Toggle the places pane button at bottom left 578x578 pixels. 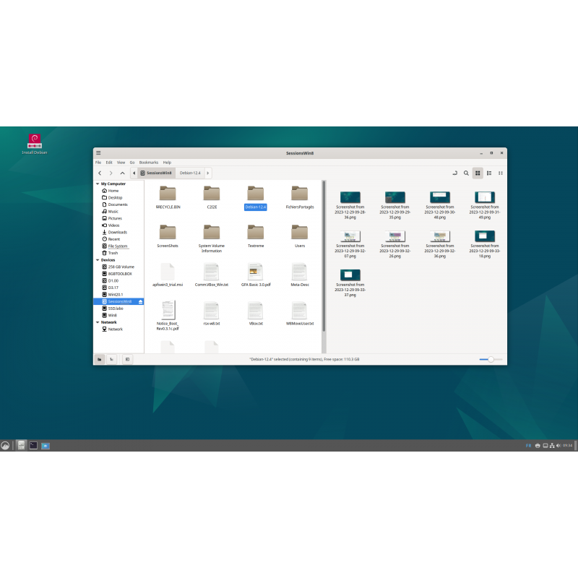tap(100, 359)
